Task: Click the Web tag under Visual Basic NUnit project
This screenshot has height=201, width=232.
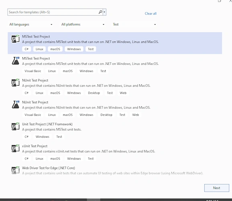Action: tap(136, 115)
